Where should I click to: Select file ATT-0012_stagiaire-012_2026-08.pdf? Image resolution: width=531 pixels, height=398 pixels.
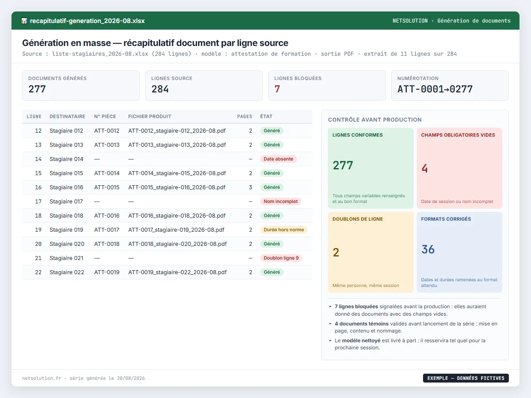click(x=177, y=131)
